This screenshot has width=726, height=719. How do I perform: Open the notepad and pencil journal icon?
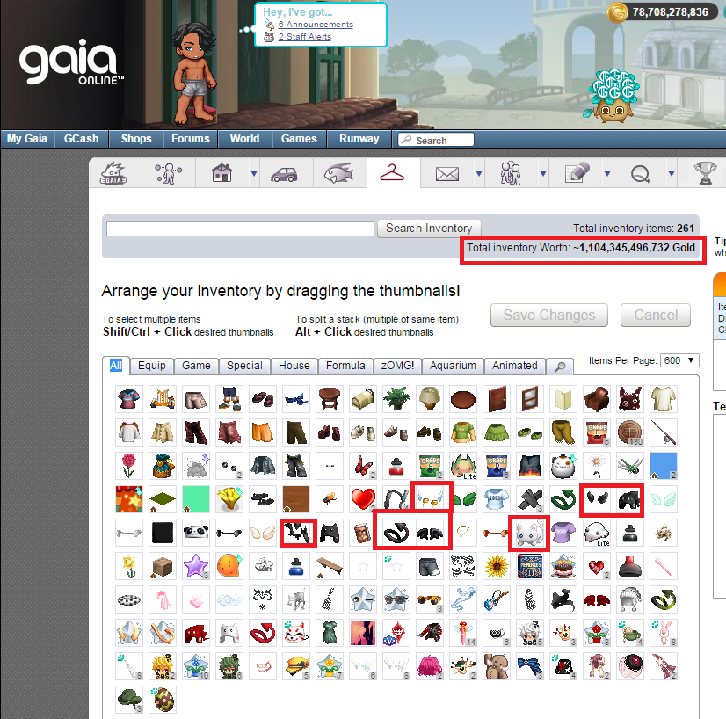point(577,172)
